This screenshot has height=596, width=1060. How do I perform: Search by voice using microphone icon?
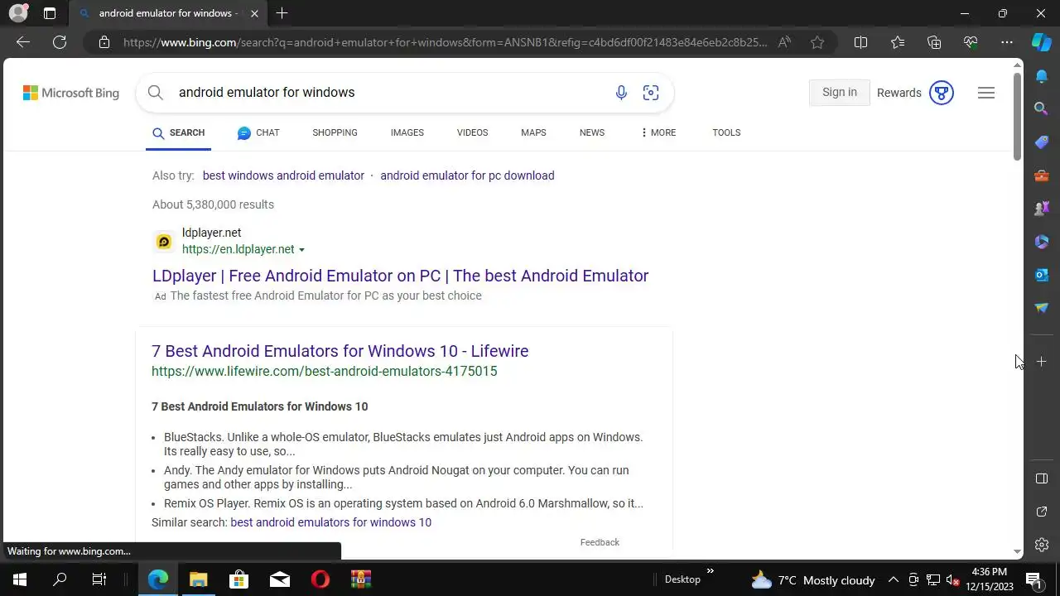coord(621,93)
